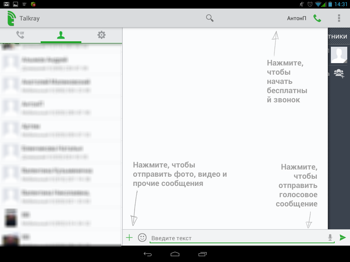
Task: Open the Android recent apps button
Action: 202,254
